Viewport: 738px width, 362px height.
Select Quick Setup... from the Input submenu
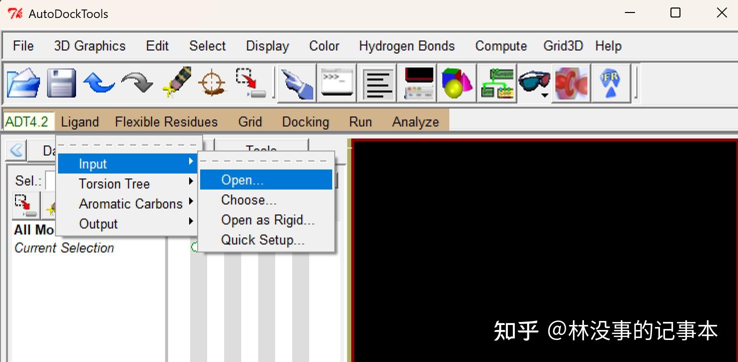click(x=262, y=239)
